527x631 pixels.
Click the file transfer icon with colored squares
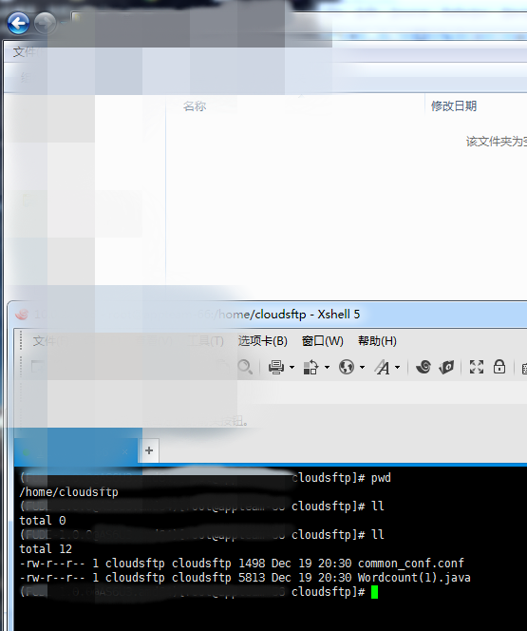tap(311, 367)
